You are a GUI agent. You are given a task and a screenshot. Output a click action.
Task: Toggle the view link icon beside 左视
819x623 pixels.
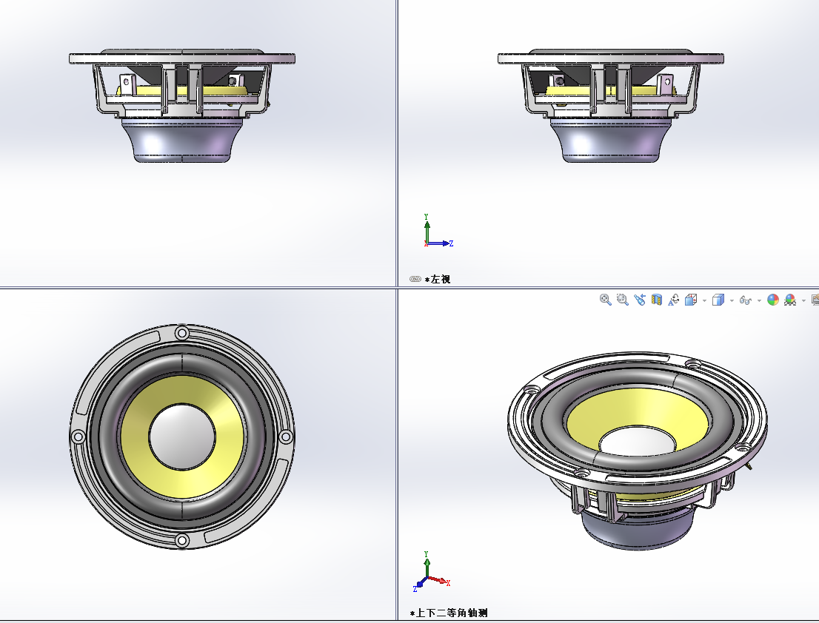pos(415,279)
